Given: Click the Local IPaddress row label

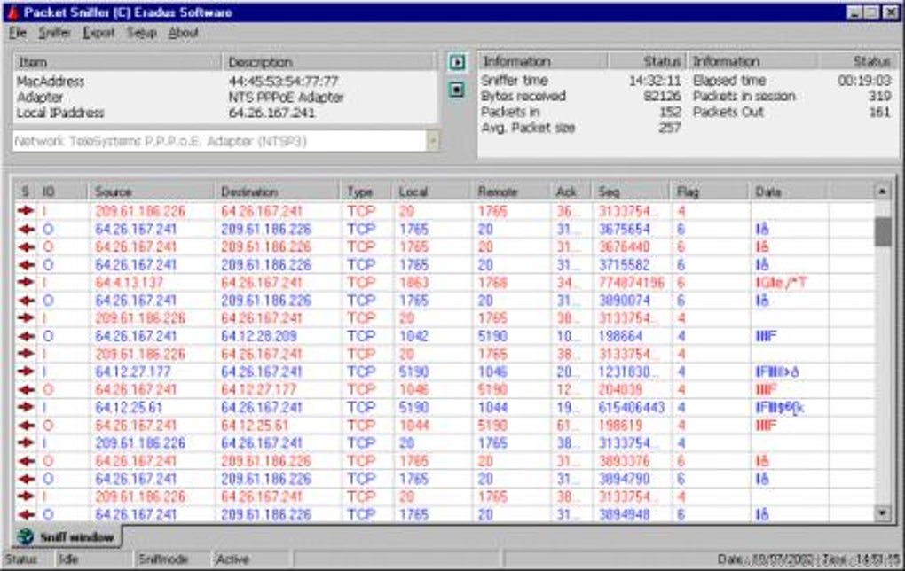Looking at the screenshot, I should click(x=60, y=113).
